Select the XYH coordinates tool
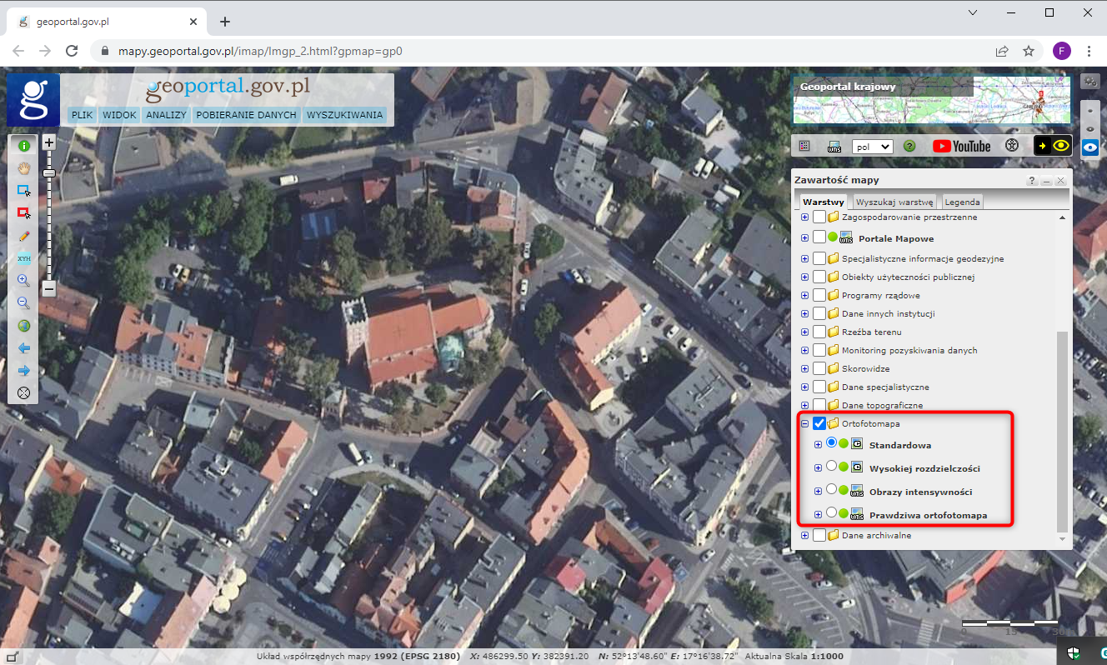Image resolution: width=1107 pixels, height=665 pixels. 23,258
